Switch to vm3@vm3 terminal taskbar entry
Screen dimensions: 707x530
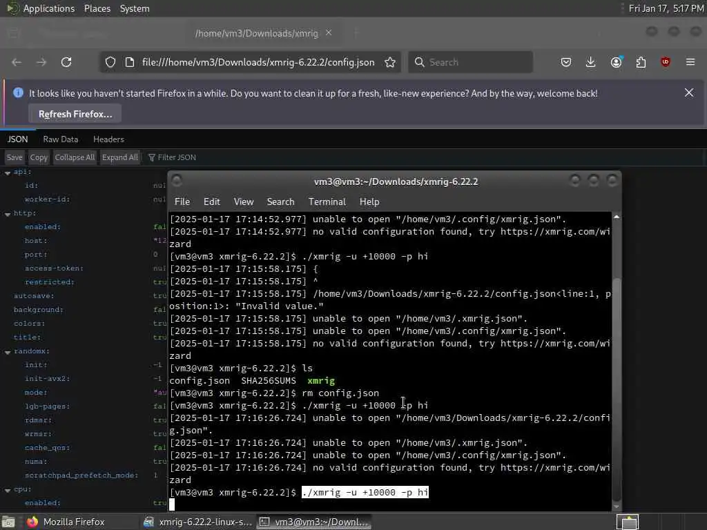[313, 522]
